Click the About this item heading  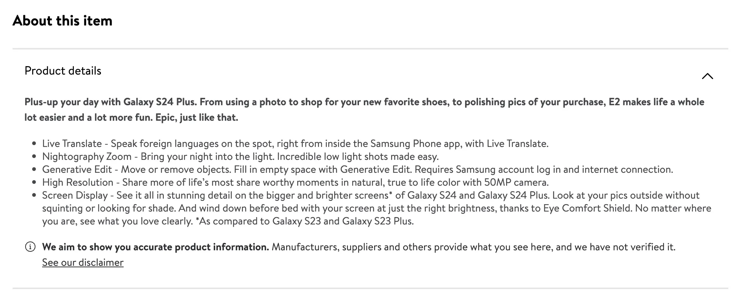tap(62, 21)
